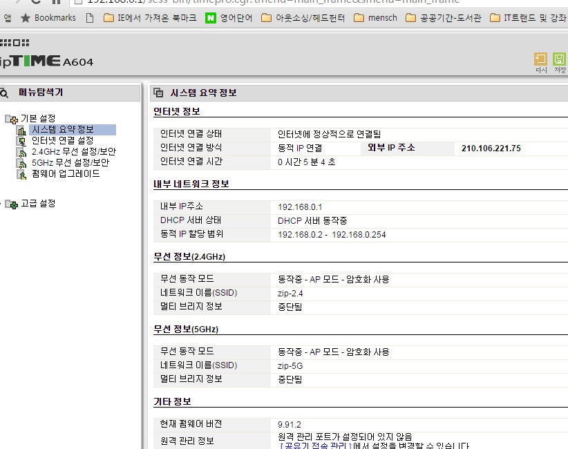Open 5GHz 무선 설정/보안 menu item
The height and width of the screenshot is (449, 568).
pos(70,162)
